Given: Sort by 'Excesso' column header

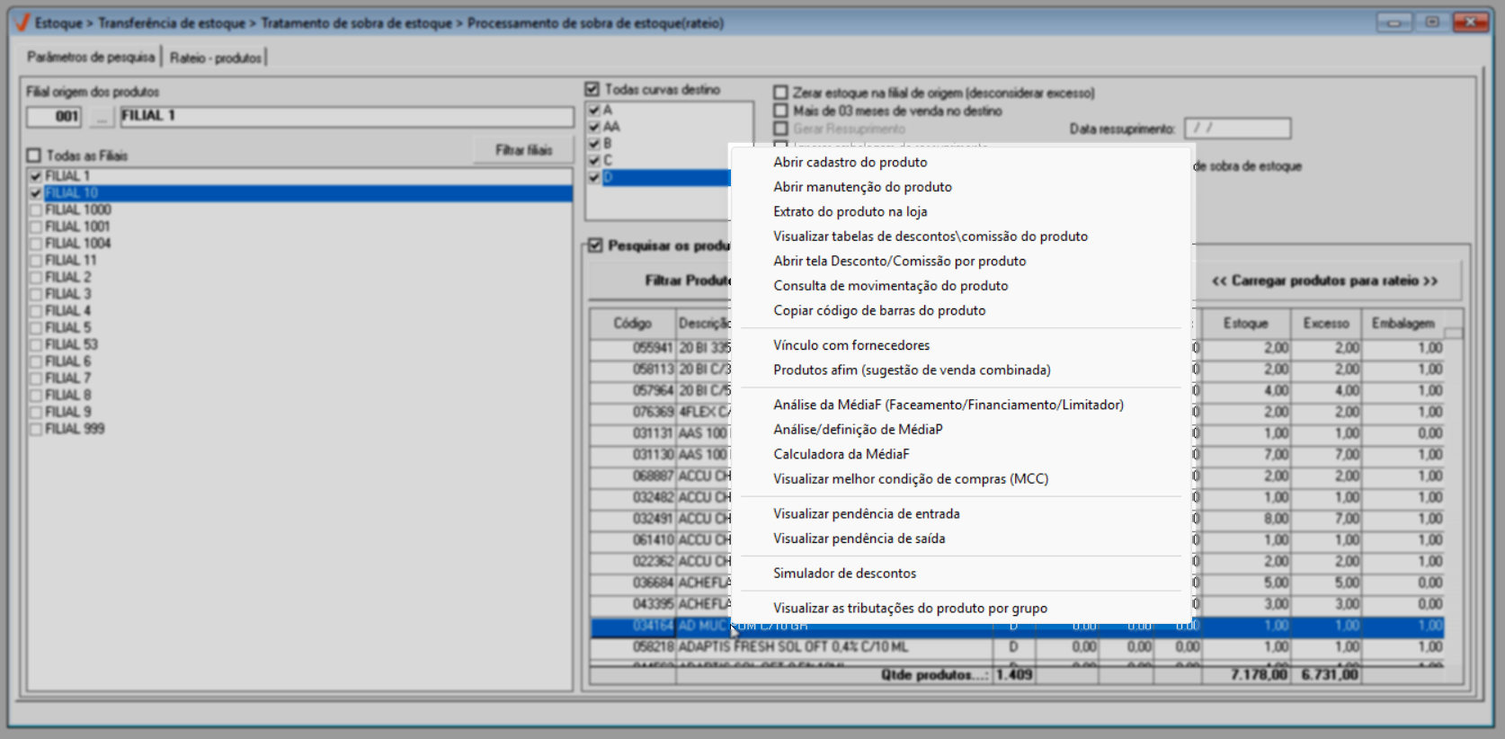Looking at the screenshot, I should [1327, 324].
